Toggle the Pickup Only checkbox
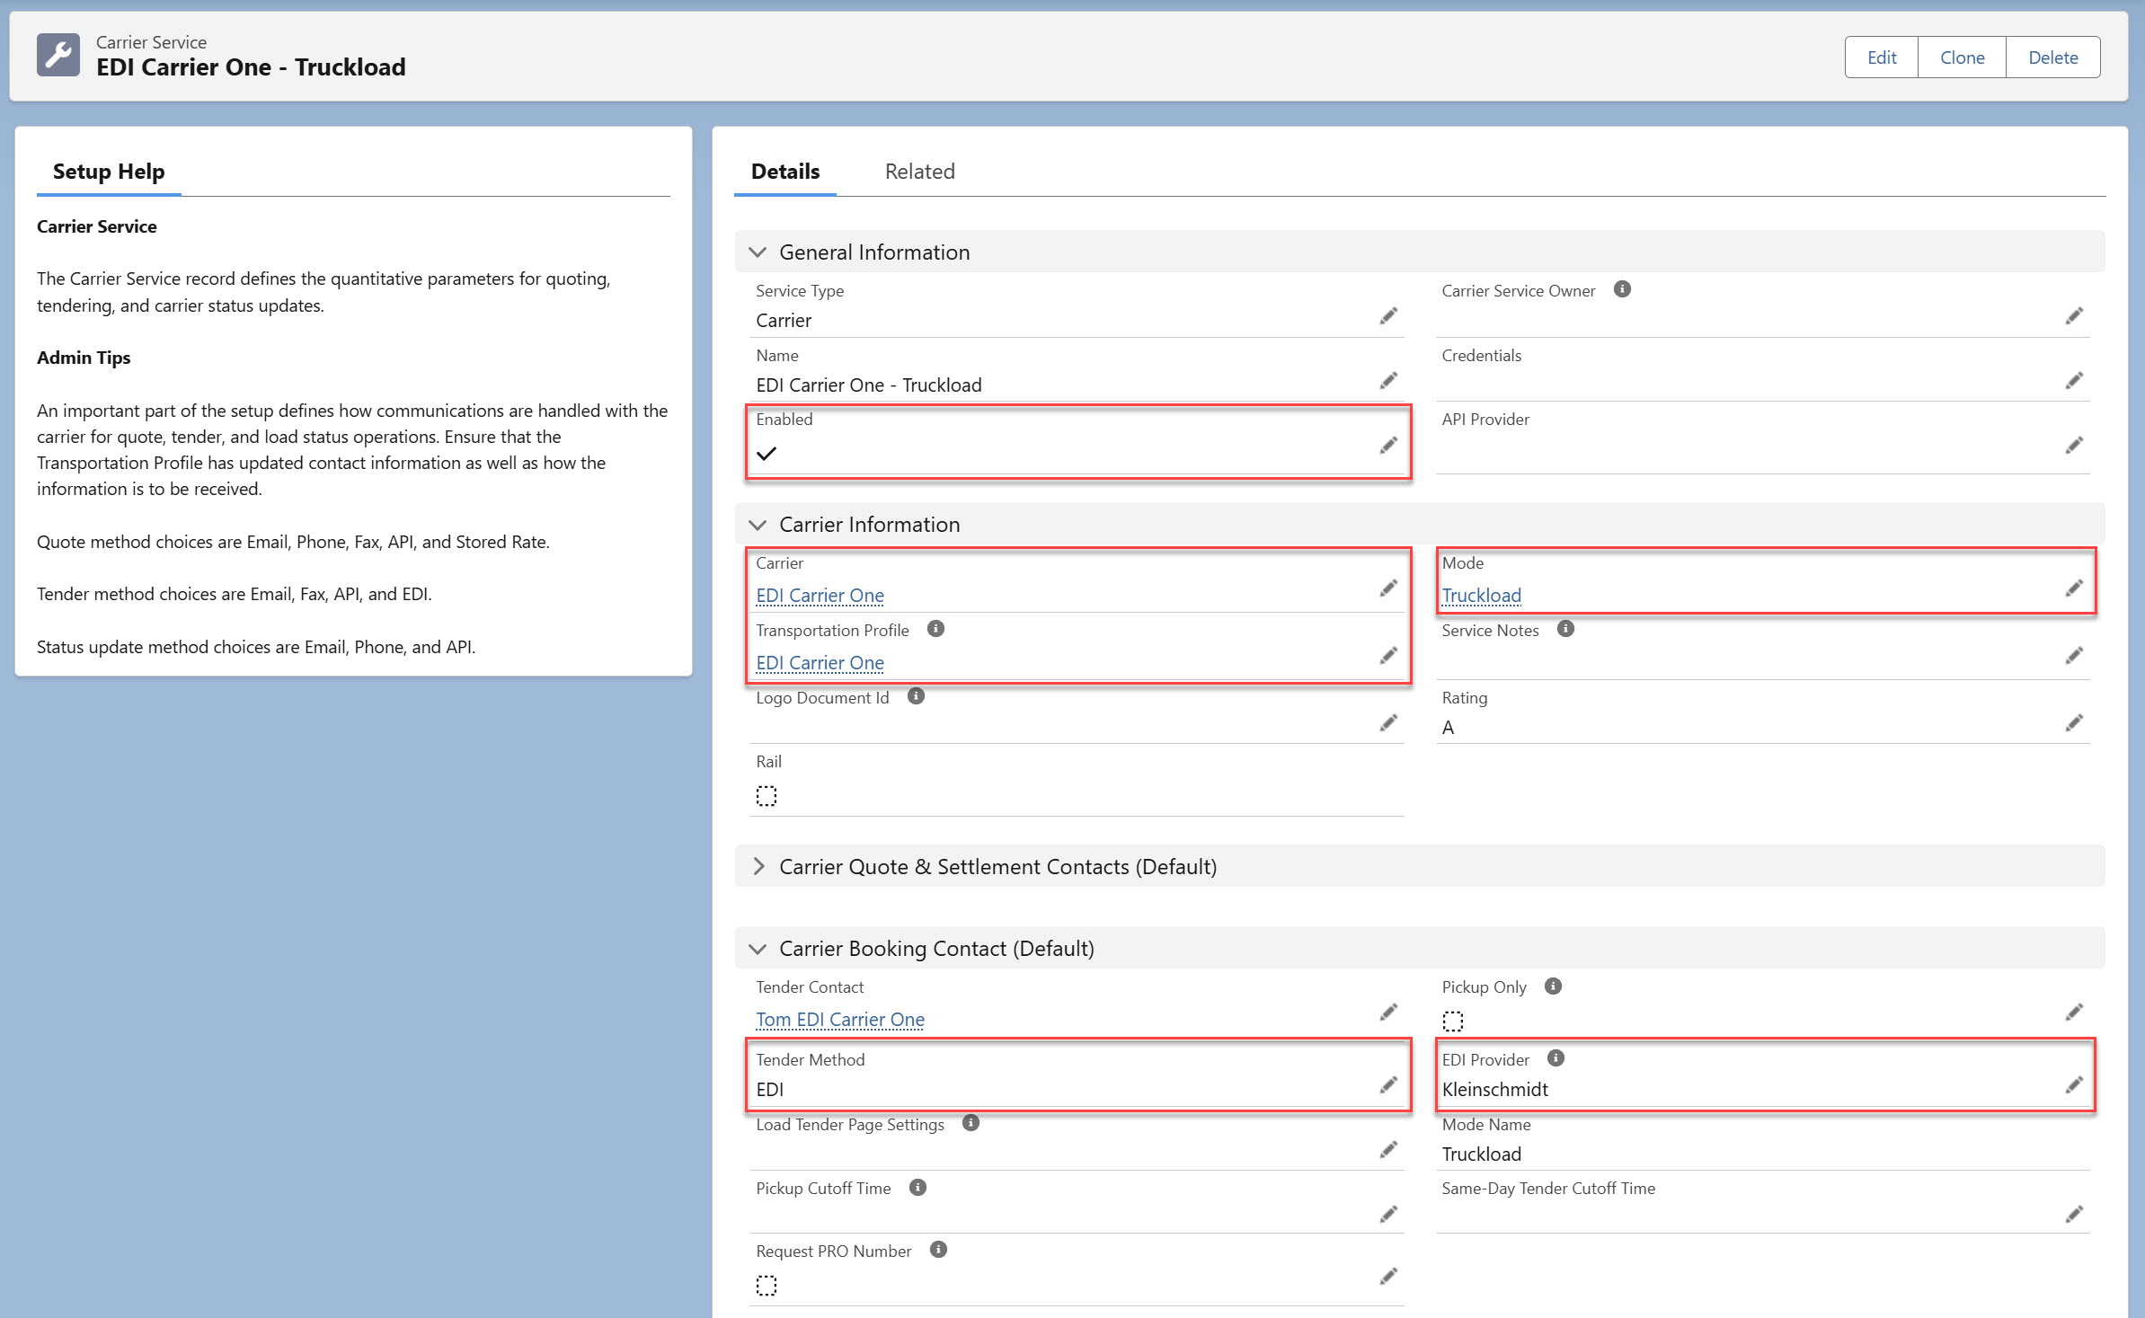 pos(1453,1022)
